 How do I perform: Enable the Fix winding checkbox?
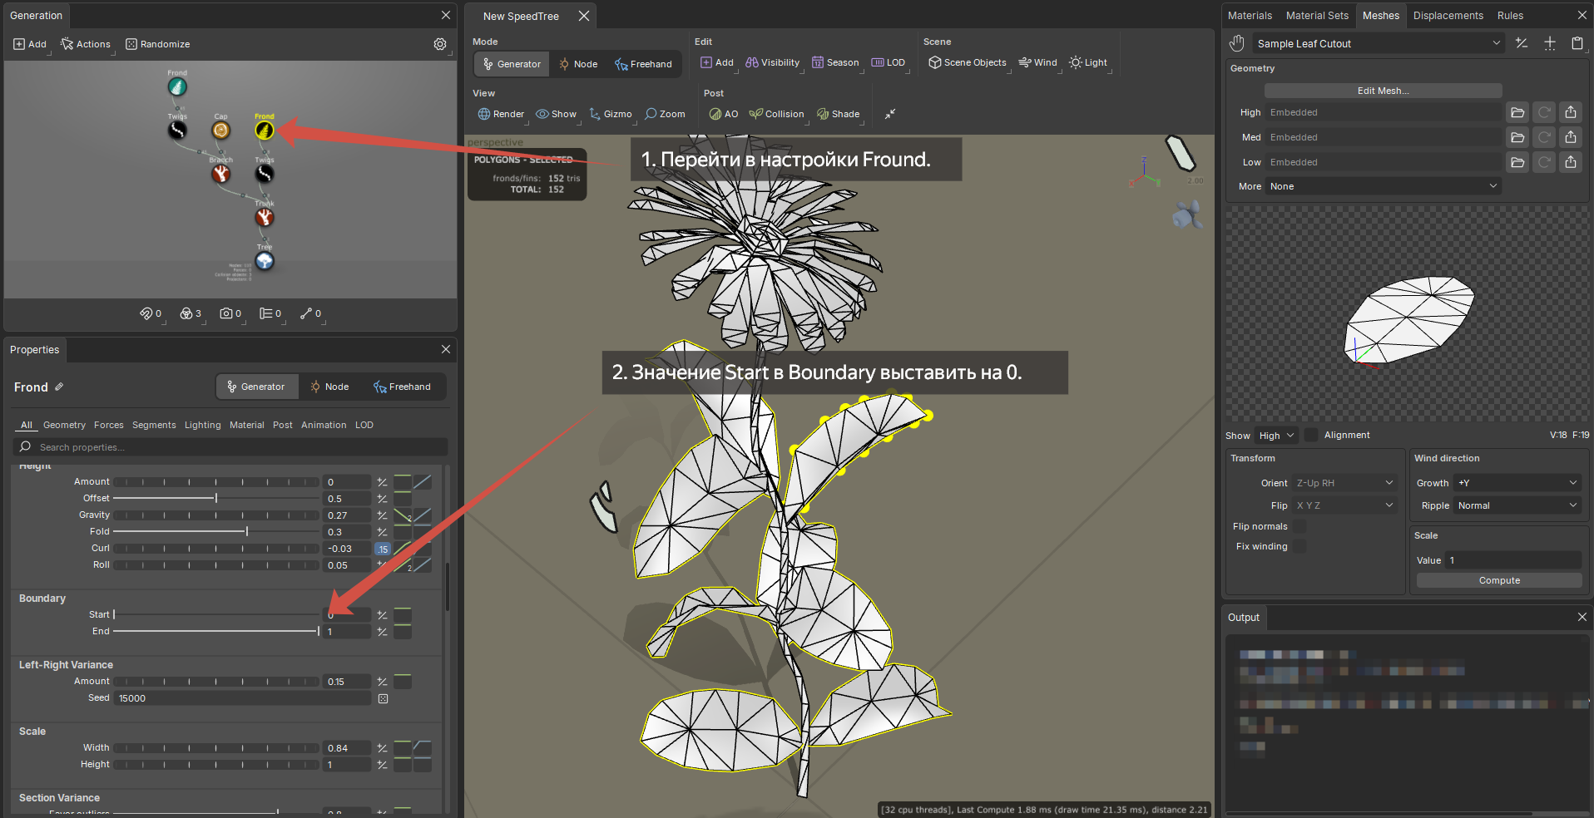point(1299,546)
